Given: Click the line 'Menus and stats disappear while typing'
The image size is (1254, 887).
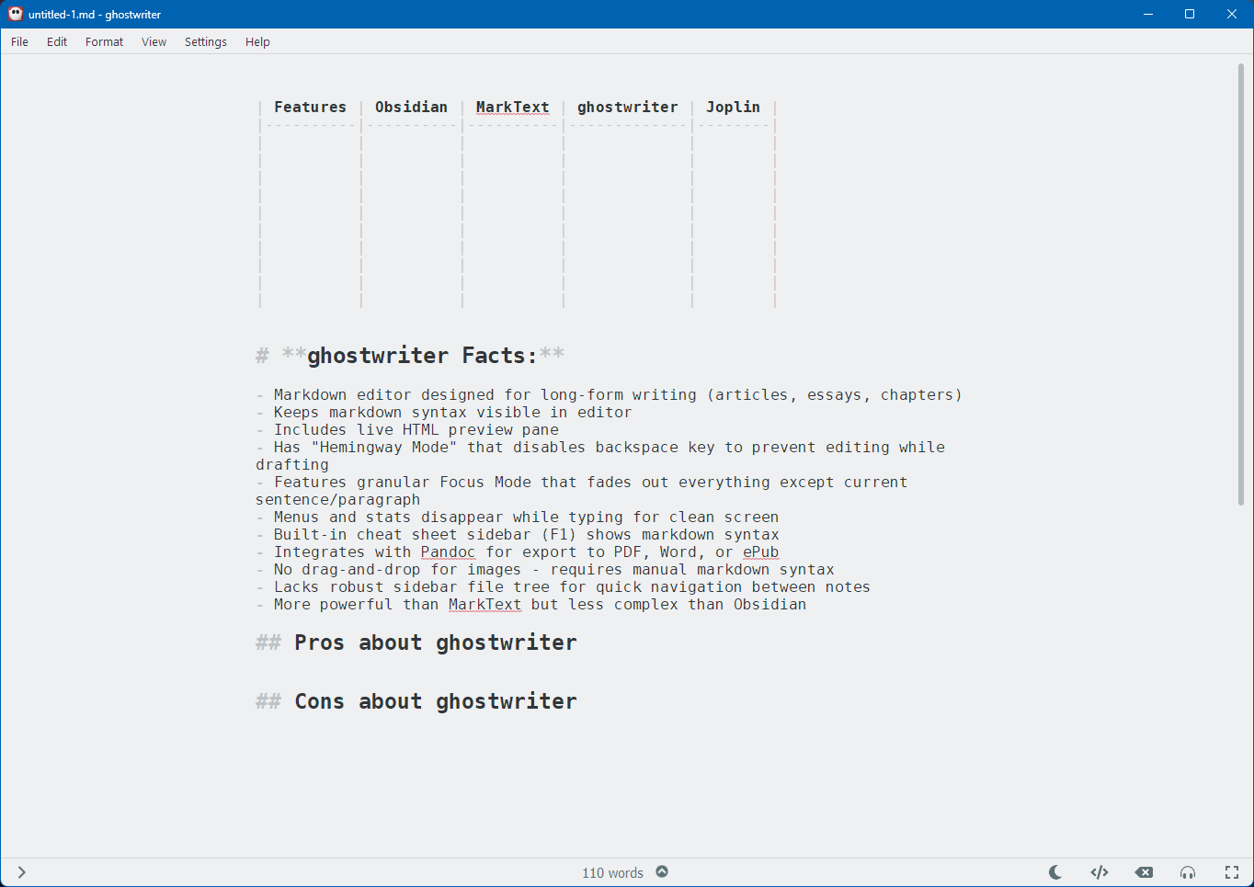Looking at the screenshot, I should [x=526, y=517].
